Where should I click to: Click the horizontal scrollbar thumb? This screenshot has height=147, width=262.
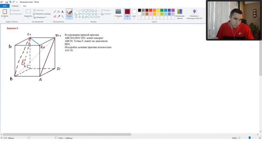click(x=67, y=134)
